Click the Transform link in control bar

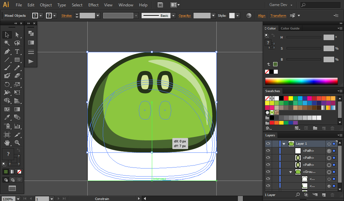point(278,16)
